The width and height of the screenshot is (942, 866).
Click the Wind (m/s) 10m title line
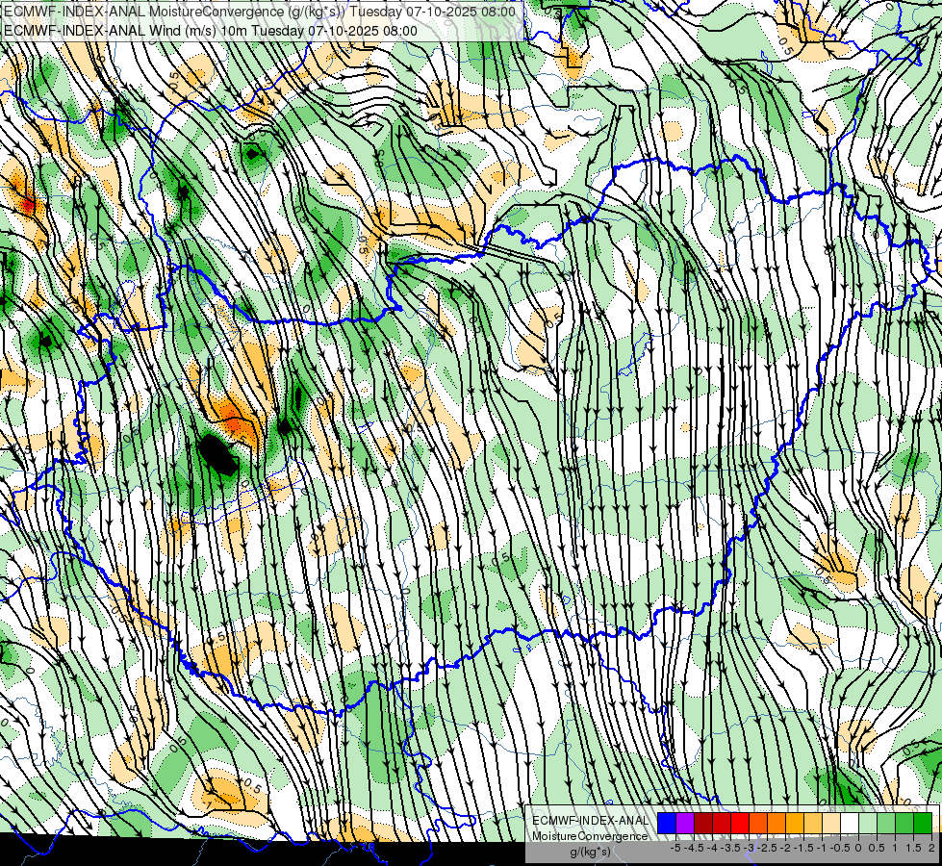click(x=211, y=31)
